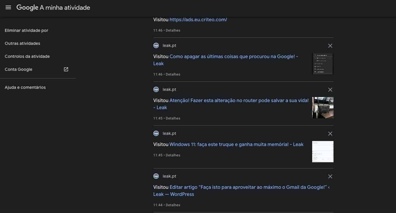The width and height of the screenshot is (396, 213).
Task: Delete the 'Editar artigo' Gmail activity
Action: (330, 176)
